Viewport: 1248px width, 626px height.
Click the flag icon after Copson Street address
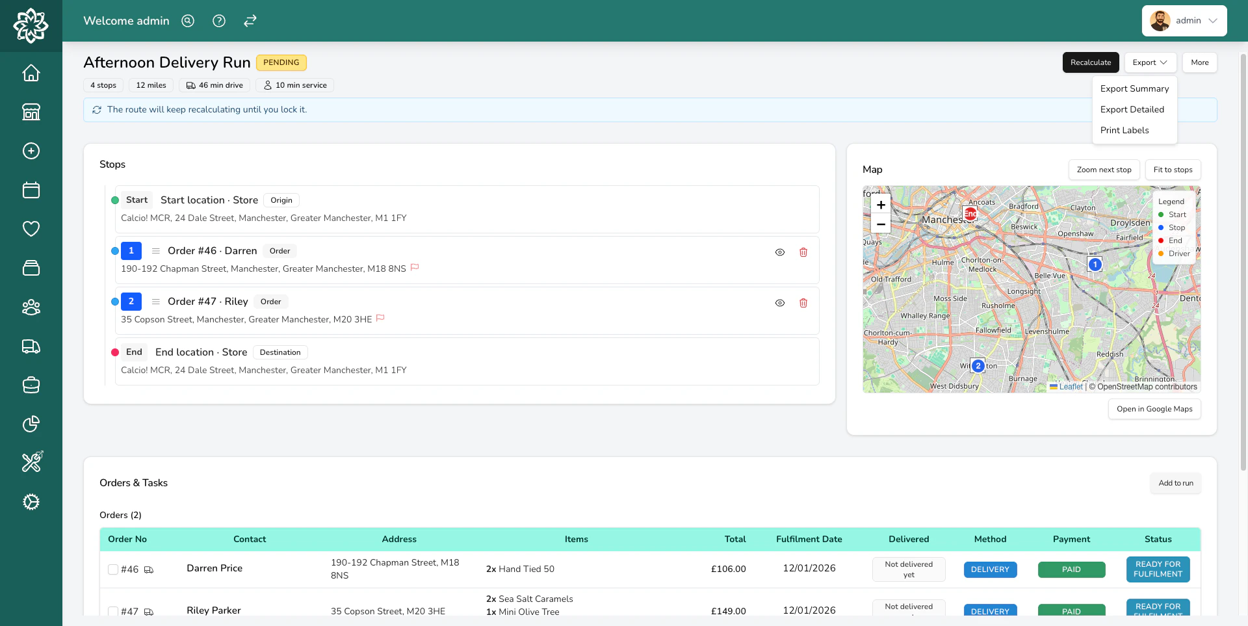pyautogui.click(x=381, y=318)
